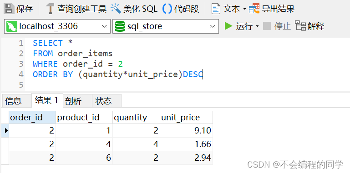Screen dimensions: 350x173
Task: Click the unit_price cell 1.66
Action: [186, 144]
